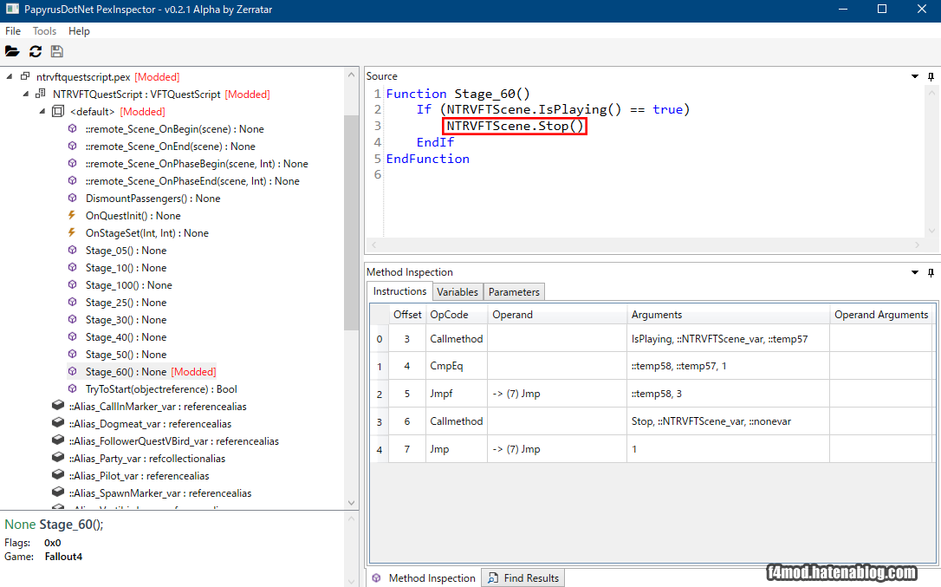Click the Offset column header
941x587 pixels.
point(407,315)
